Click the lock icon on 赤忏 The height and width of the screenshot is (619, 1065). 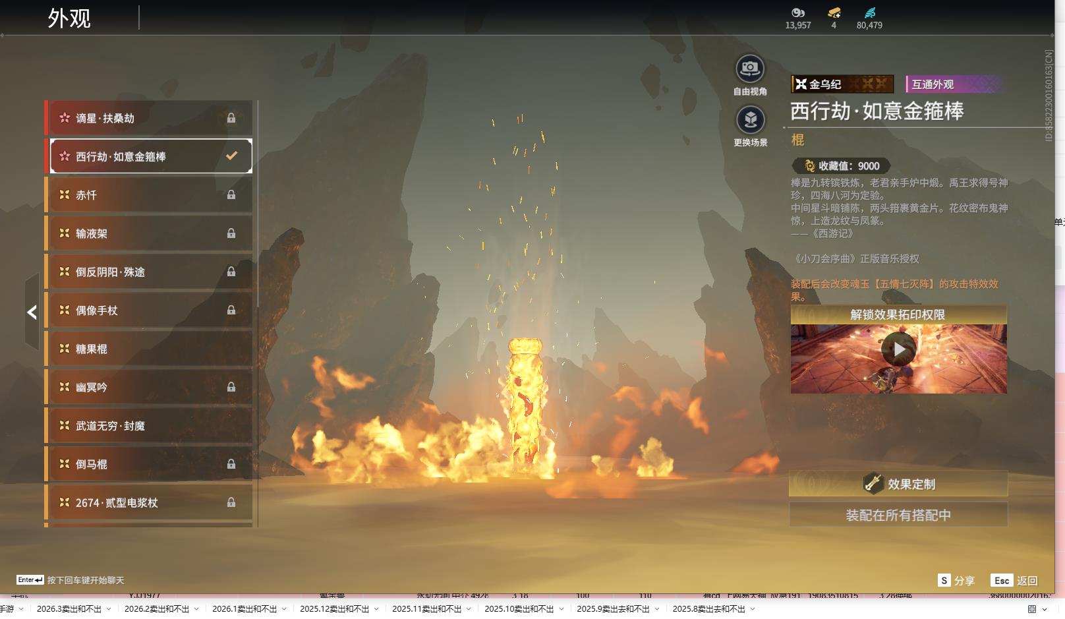(231, 195)
